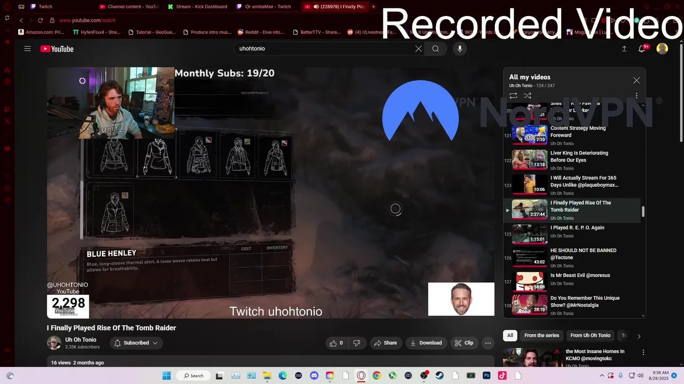
Task: Show more filter chips with arrow
Action: click(x=639, y=336)
